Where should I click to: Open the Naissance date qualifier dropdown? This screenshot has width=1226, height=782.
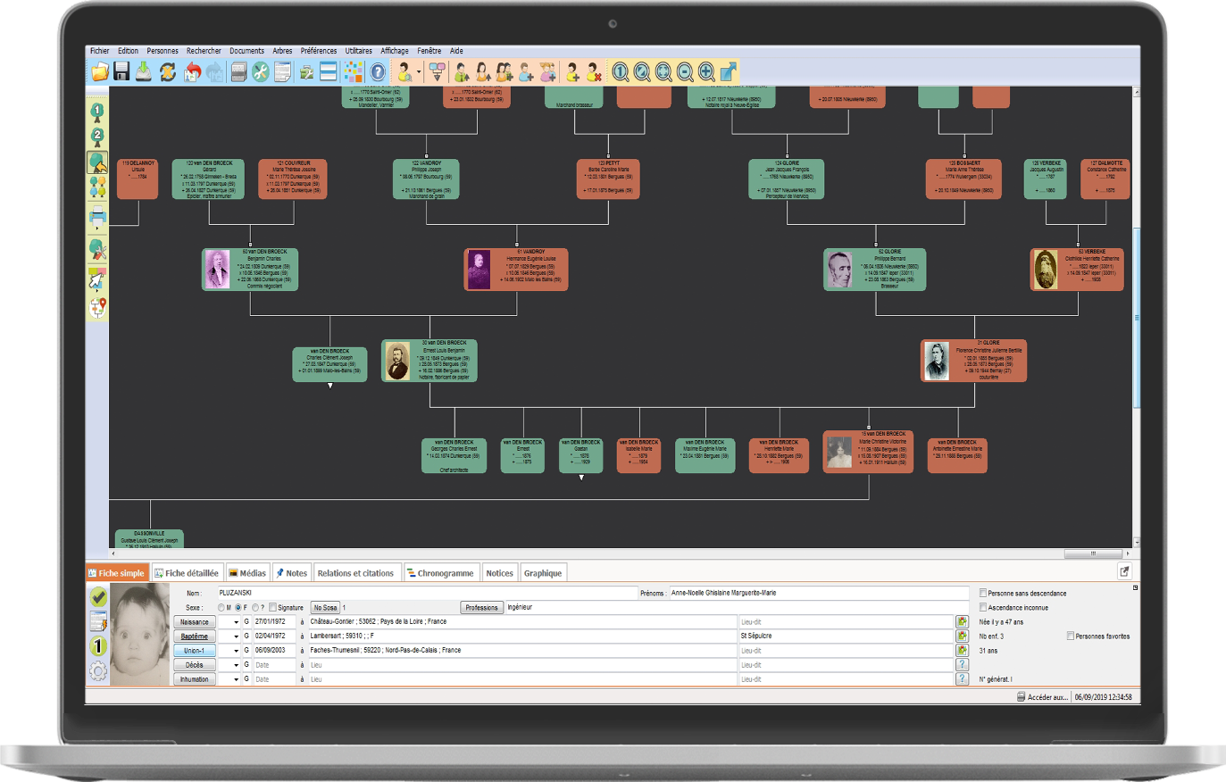point(236,622)
